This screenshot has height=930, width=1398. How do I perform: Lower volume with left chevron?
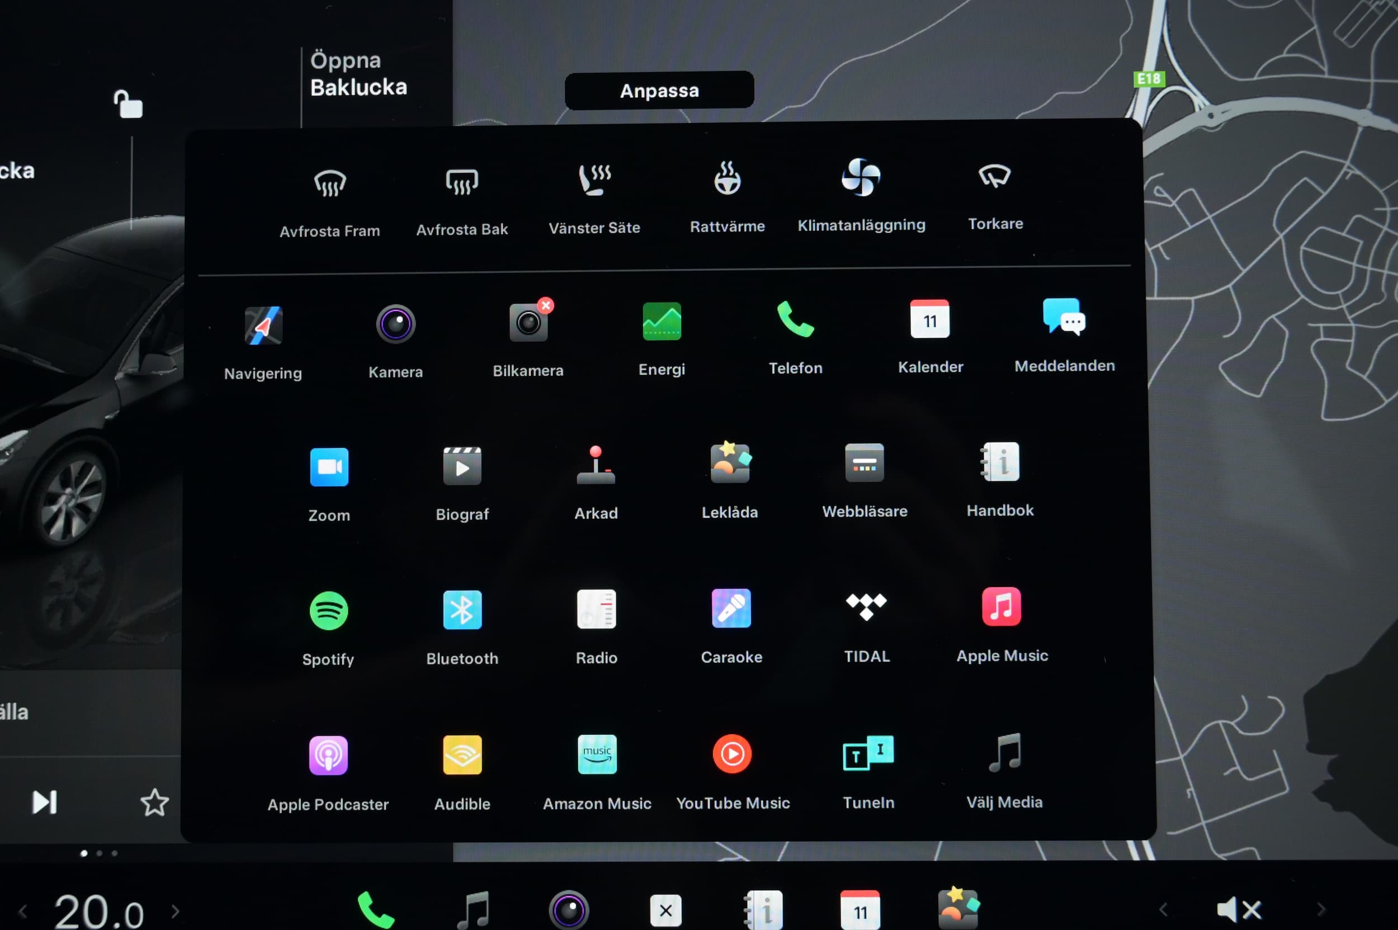[1164, 909]
